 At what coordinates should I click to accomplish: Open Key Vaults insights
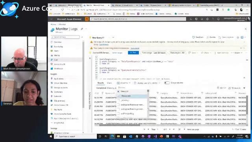point(58,110)
